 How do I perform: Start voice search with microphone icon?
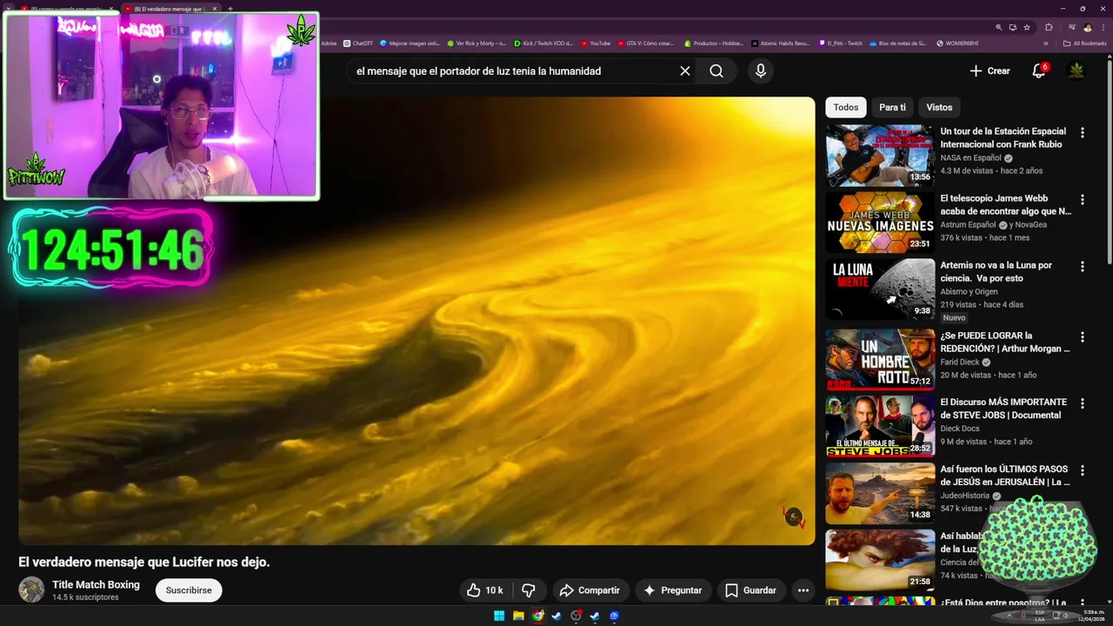pos(761,71)
